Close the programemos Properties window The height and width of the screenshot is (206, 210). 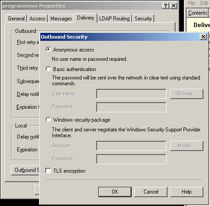[174, 6]
